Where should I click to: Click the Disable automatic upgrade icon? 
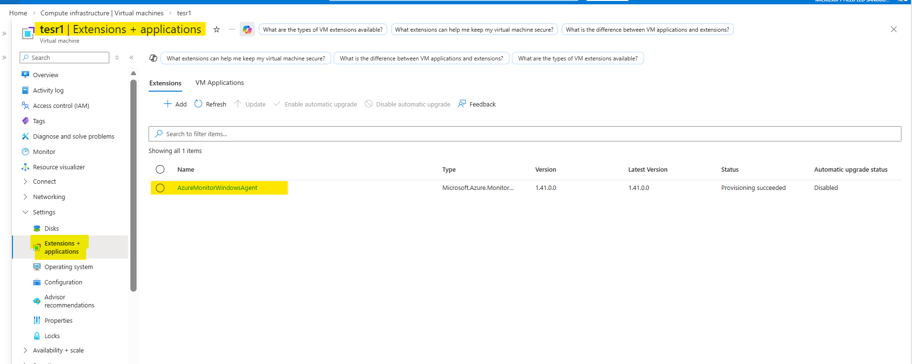[369, 104]
